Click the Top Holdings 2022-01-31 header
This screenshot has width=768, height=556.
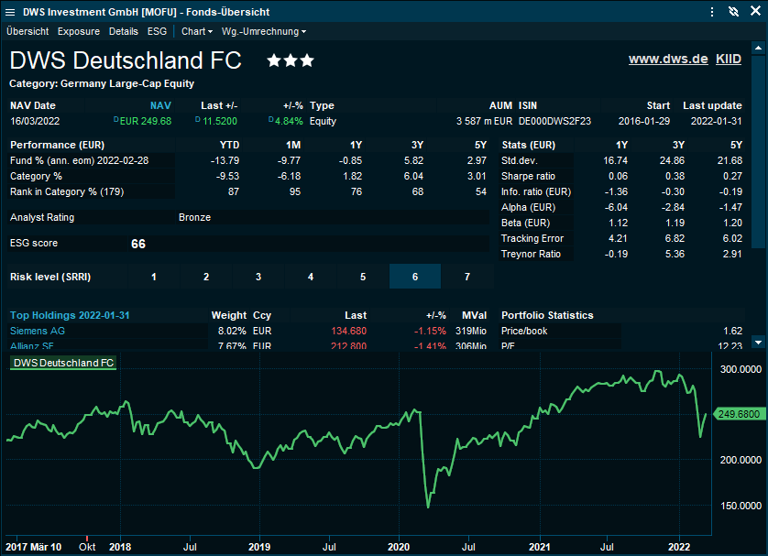(70, 315)
